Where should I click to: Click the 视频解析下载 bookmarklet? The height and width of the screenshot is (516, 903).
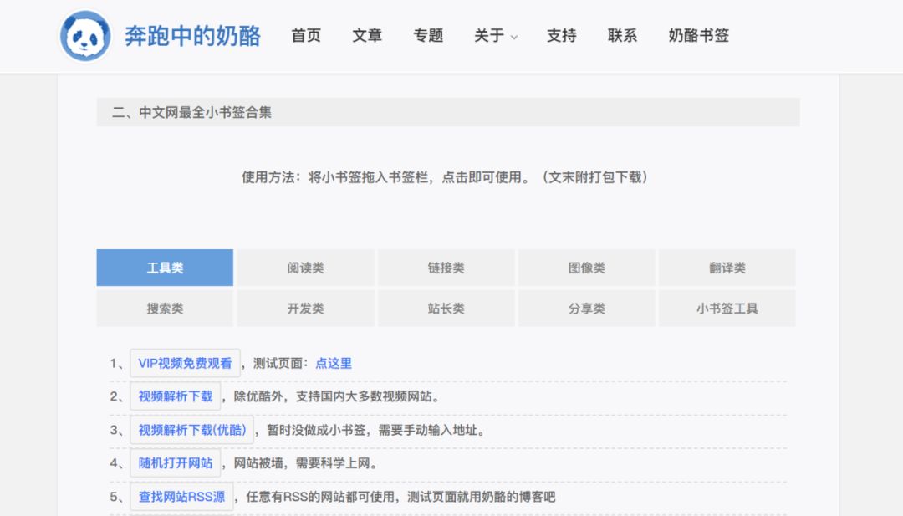click(175, 396)
